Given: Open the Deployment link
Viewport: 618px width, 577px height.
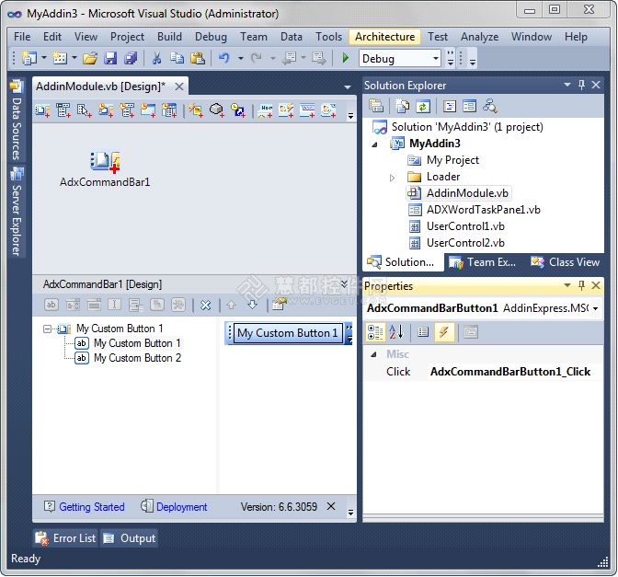Looking at the screenshot, I should (181, 507).
